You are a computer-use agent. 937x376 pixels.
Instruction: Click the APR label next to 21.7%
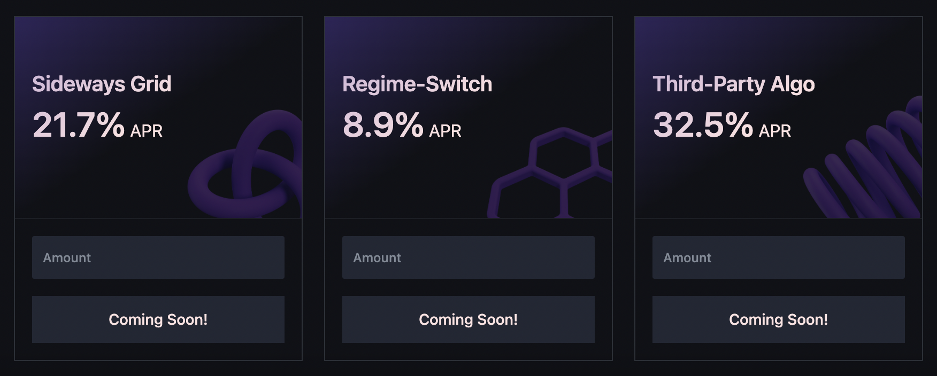pos(147,131)
